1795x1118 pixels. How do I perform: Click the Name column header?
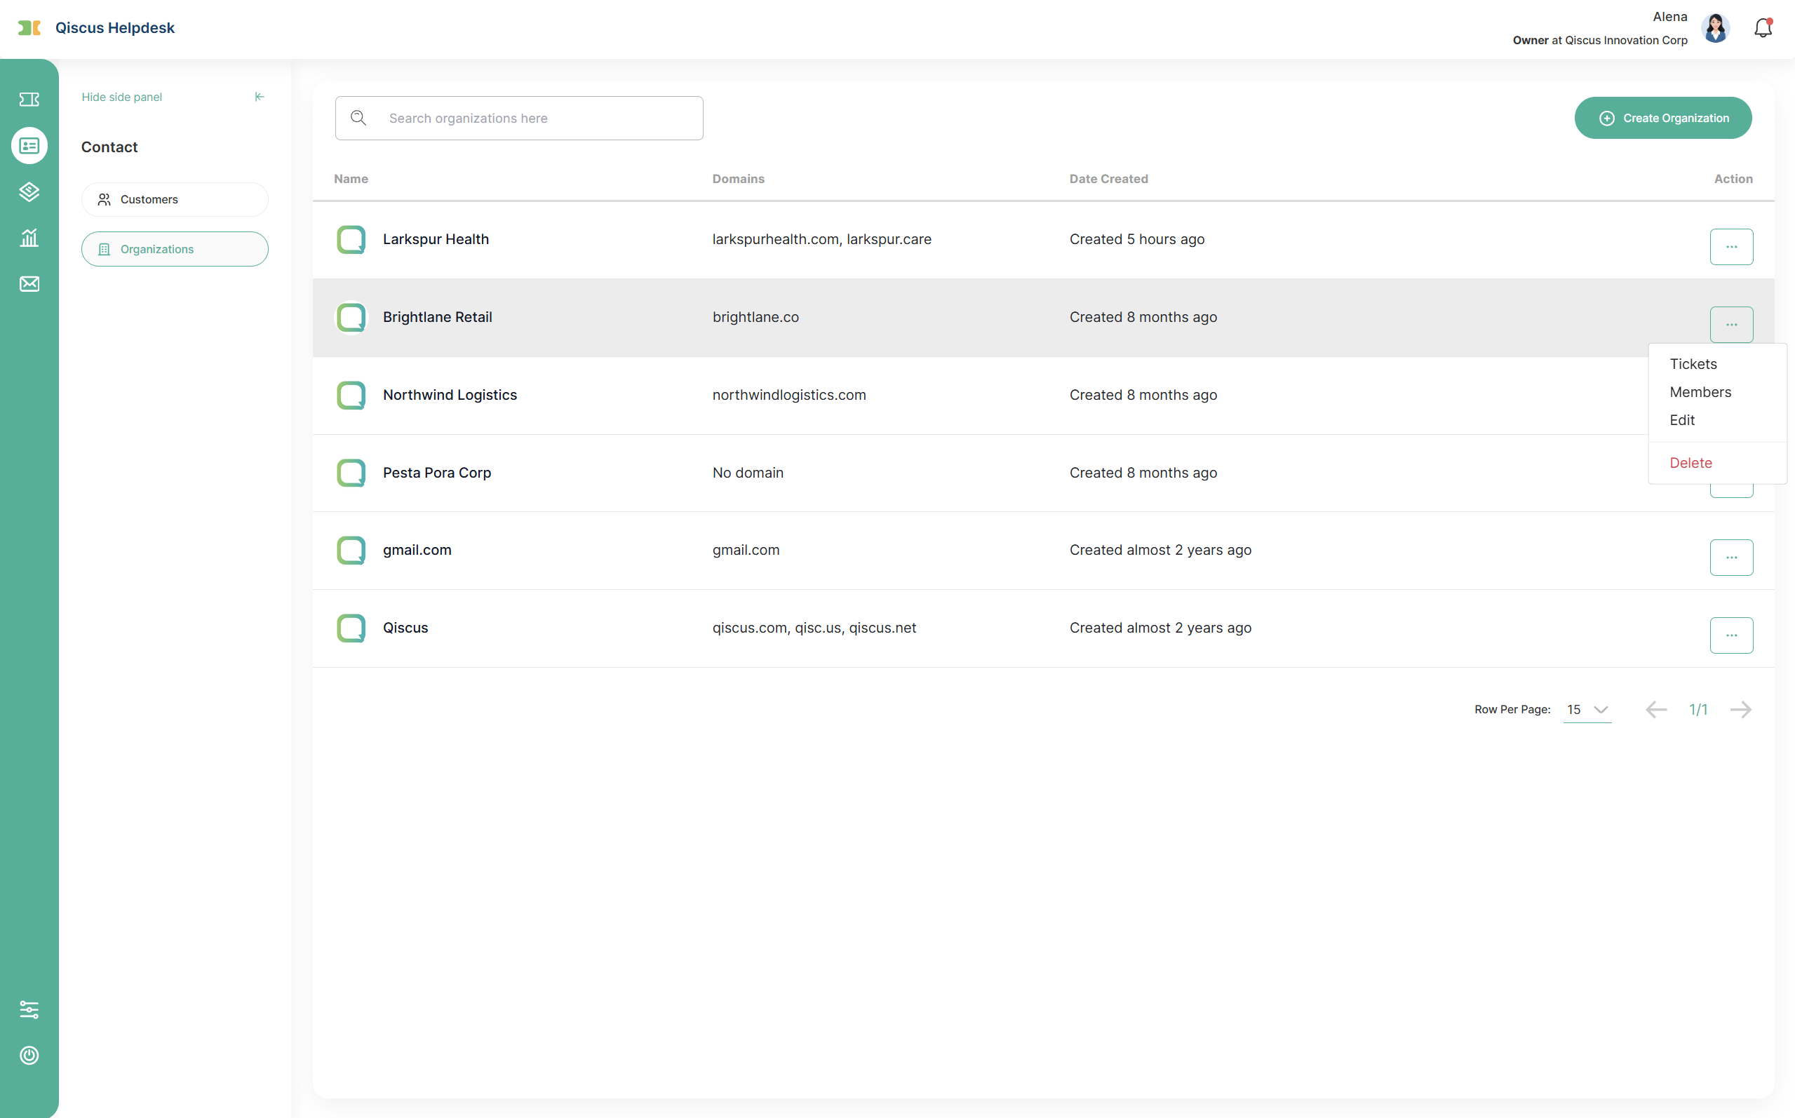coord(351,179)
